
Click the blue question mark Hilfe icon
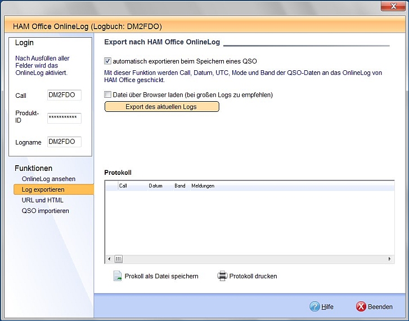pyautogui.click(x=314, y=306)
